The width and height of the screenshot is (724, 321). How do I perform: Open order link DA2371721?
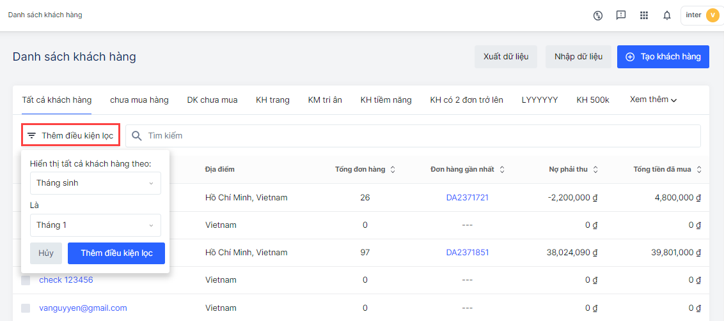pyautogui.click(x=467, y=198)
